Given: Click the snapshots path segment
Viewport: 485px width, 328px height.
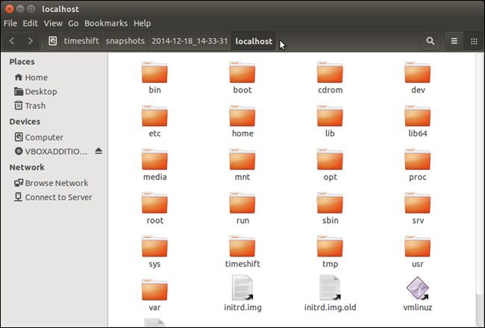Looking at the screenshot, I should (125, 41).
